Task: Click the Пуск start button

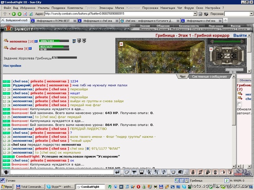Action: [x=7, y=187]
